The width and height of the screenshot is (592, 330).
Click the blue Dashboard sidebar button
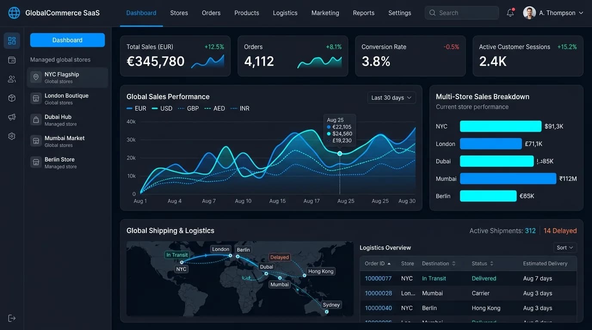point(68,40)
